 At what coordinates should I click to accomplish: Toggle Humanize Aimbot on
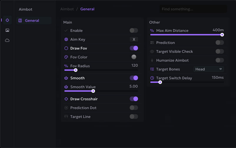pyautogui.click(x=220, y=60)
